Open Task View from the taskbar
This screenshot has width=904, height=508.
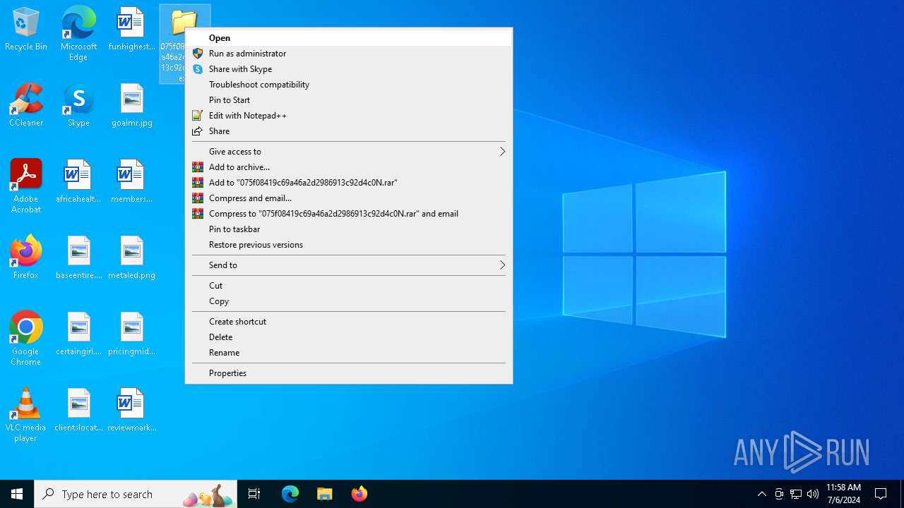(254, 494)
